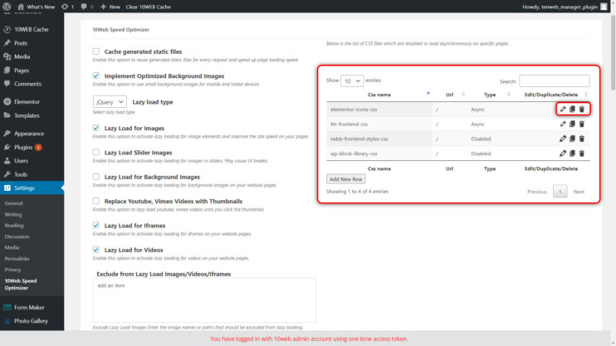
Task: Go to Permalinks settings submenu
Action: coord(17,259)
